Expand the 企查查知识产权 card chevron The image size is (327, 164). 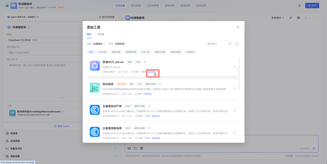tap(235, 111)
